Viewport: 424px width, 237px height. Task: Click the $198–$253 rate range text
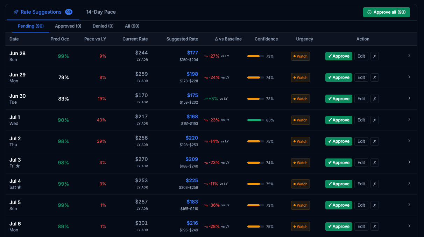(189, 145)
